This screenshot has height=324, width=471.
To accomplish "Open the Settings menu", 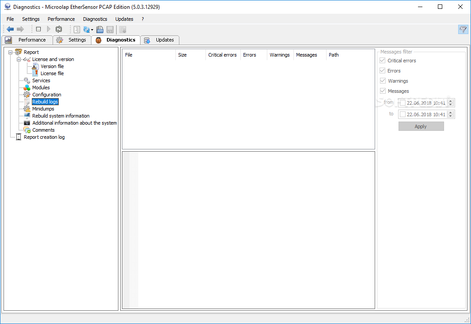I will [x=30, y=19].
